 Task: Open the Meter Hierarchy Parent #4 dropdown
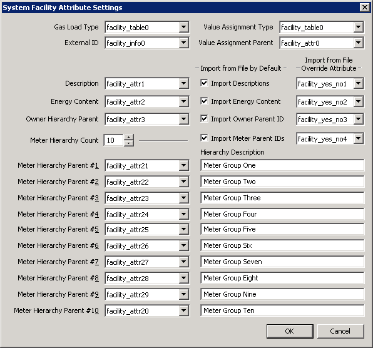183,214
